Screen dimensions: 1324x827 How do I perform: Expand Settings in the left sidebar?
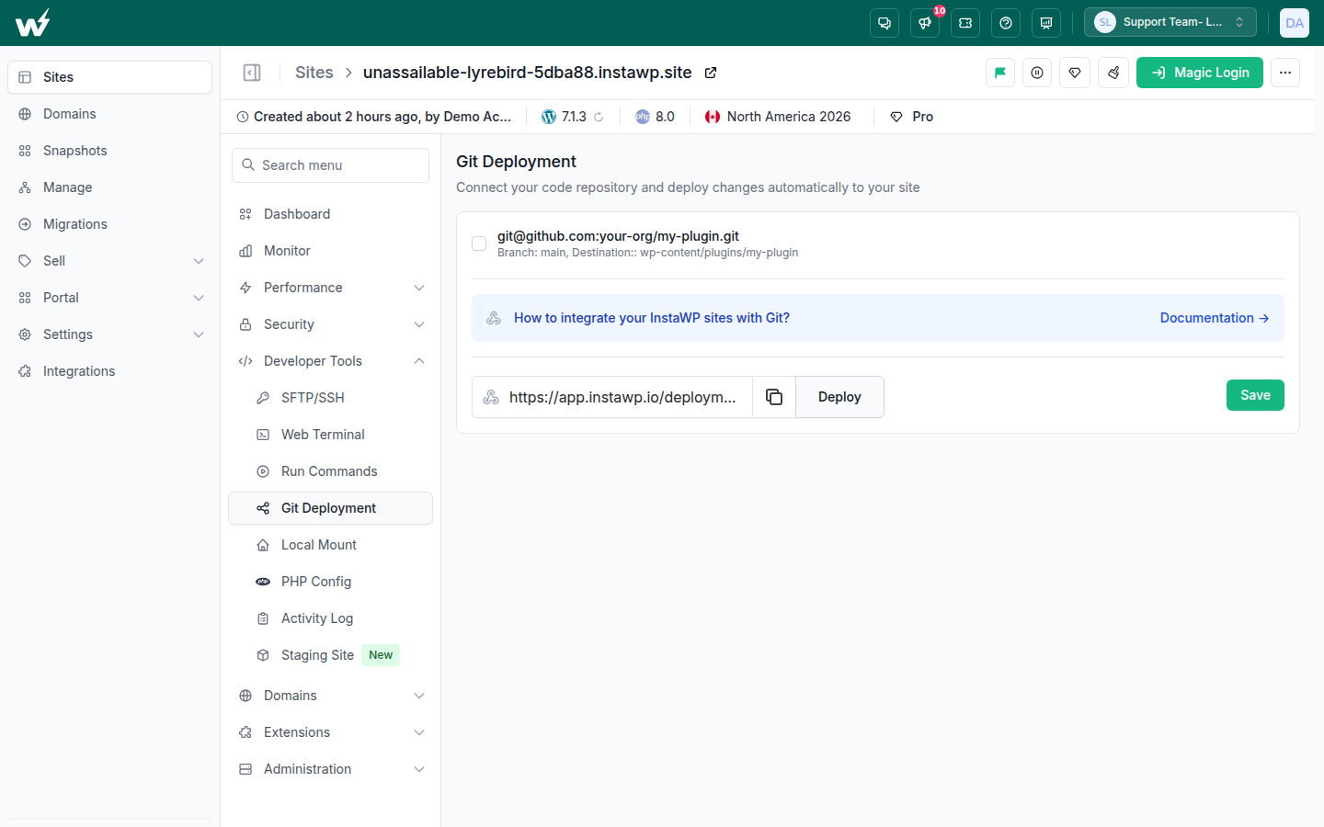point(110,334)
